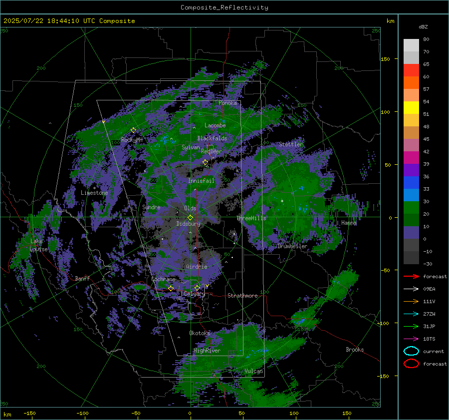Click the yellow radar marker at Didsbury
This screenshot has width=449, height=420.
[x=191, y=217]
